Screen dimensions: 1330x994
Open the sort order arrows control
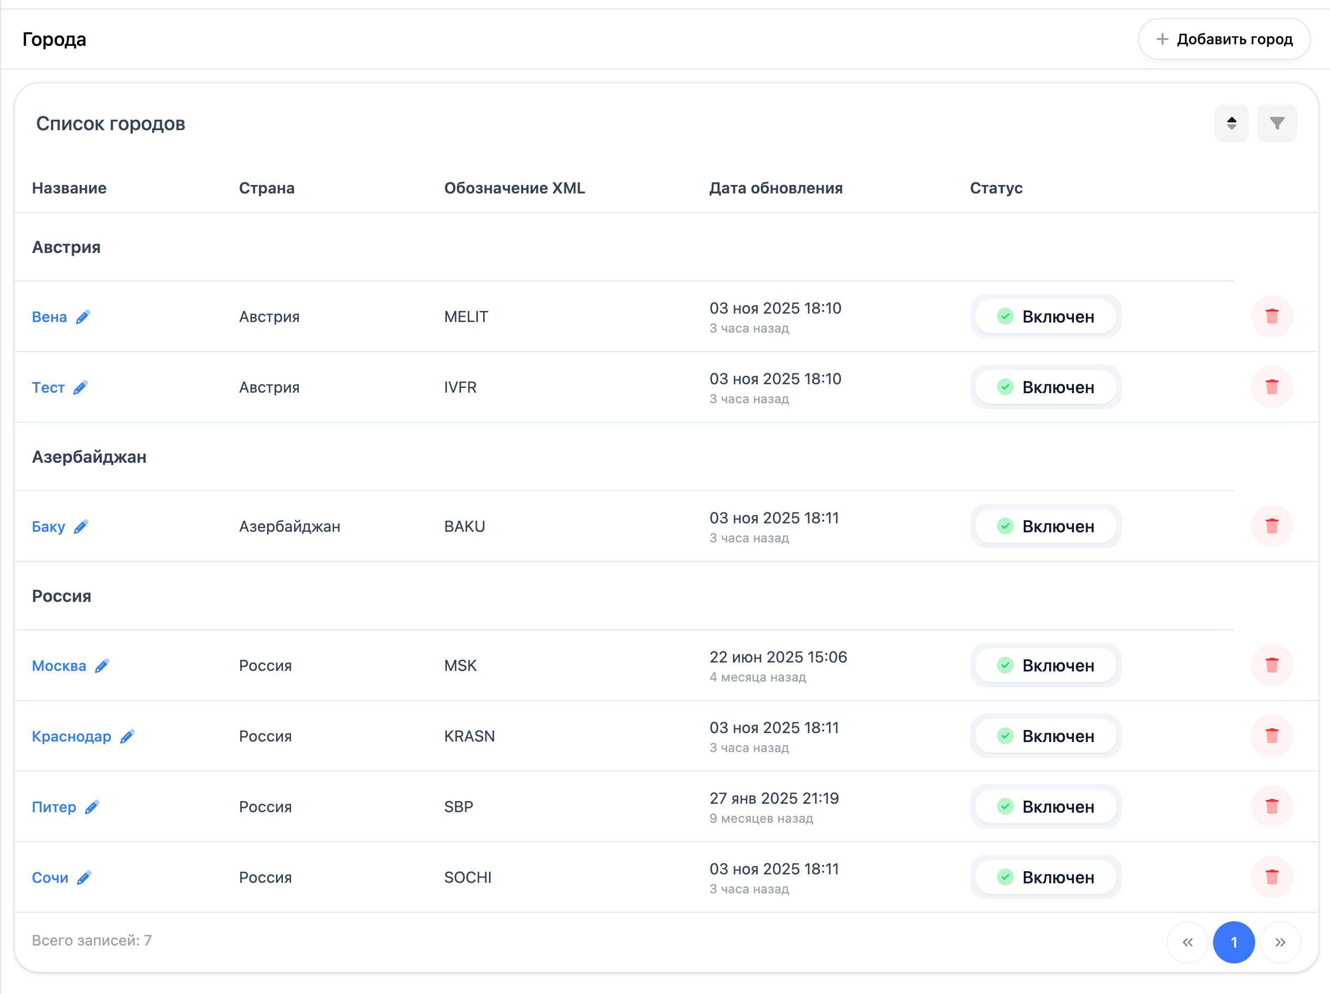click(1231, 123)
